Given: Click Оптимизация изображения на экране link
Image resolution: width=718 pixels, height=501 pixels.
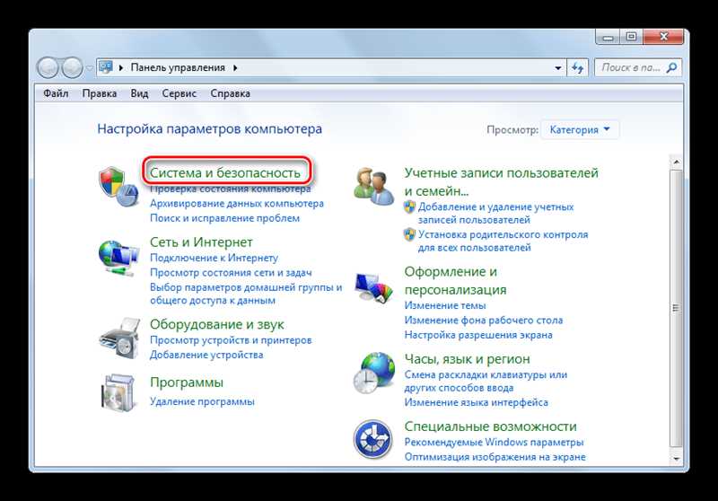Looking at the screenshot, I should click(495, 457).
